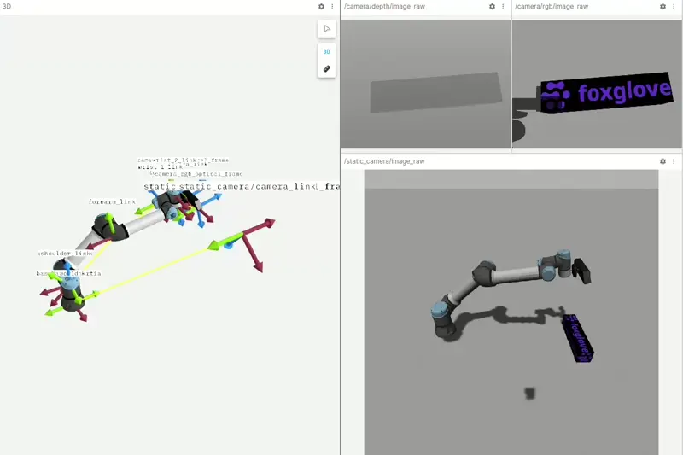The width and height of the screenshot is (683, 455).
Task: Click the 3D panel title label
Action: point(7,6)
